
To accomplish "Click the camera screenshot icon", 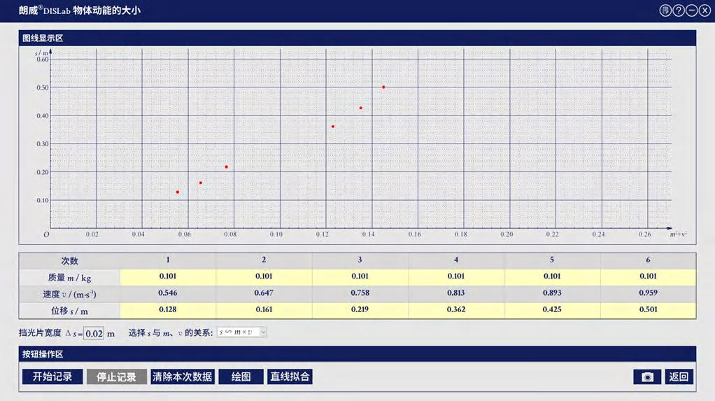I will tap(647, 377).
